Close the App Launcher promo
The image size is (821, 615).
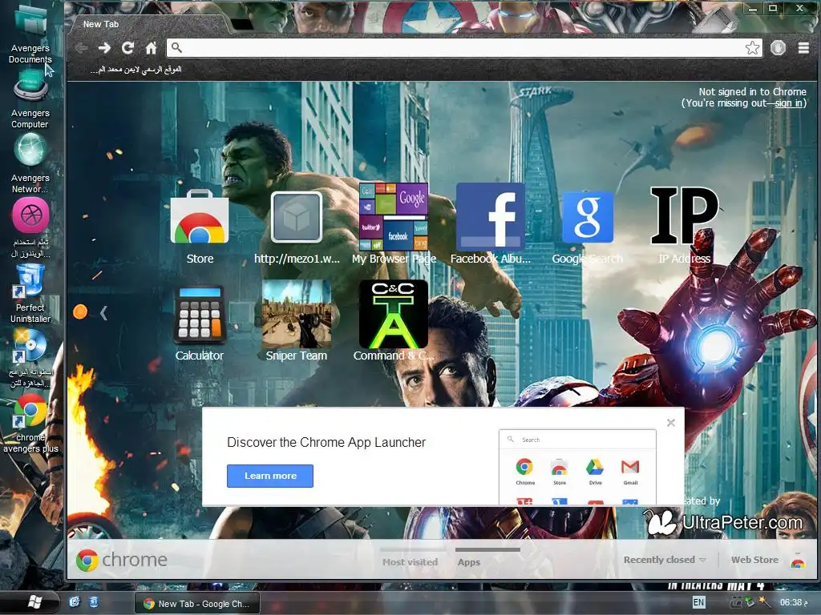[671, 423]
